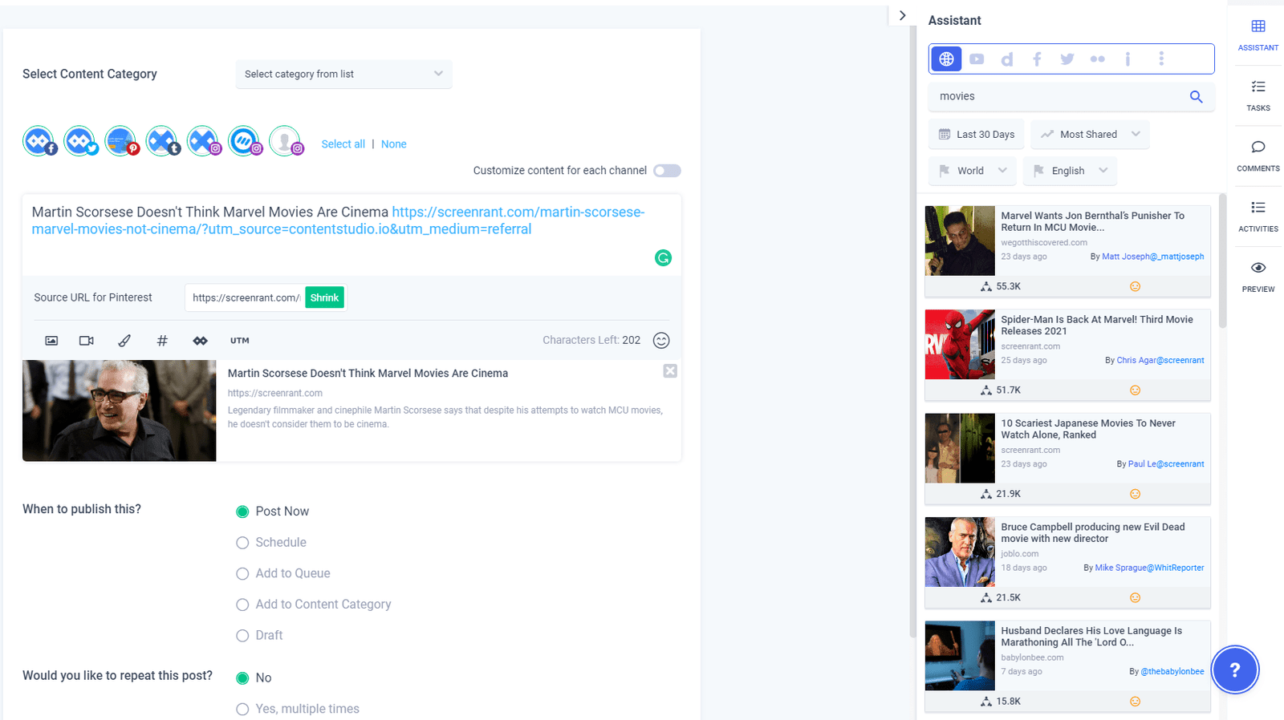Add image via picture icon

[x=51, y=341]
